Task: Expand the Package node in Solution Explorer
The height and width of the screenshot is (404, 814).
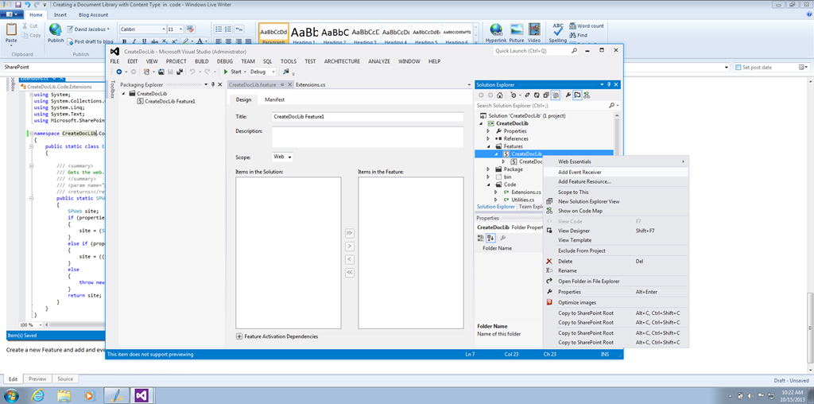Action: coord(488,169)
